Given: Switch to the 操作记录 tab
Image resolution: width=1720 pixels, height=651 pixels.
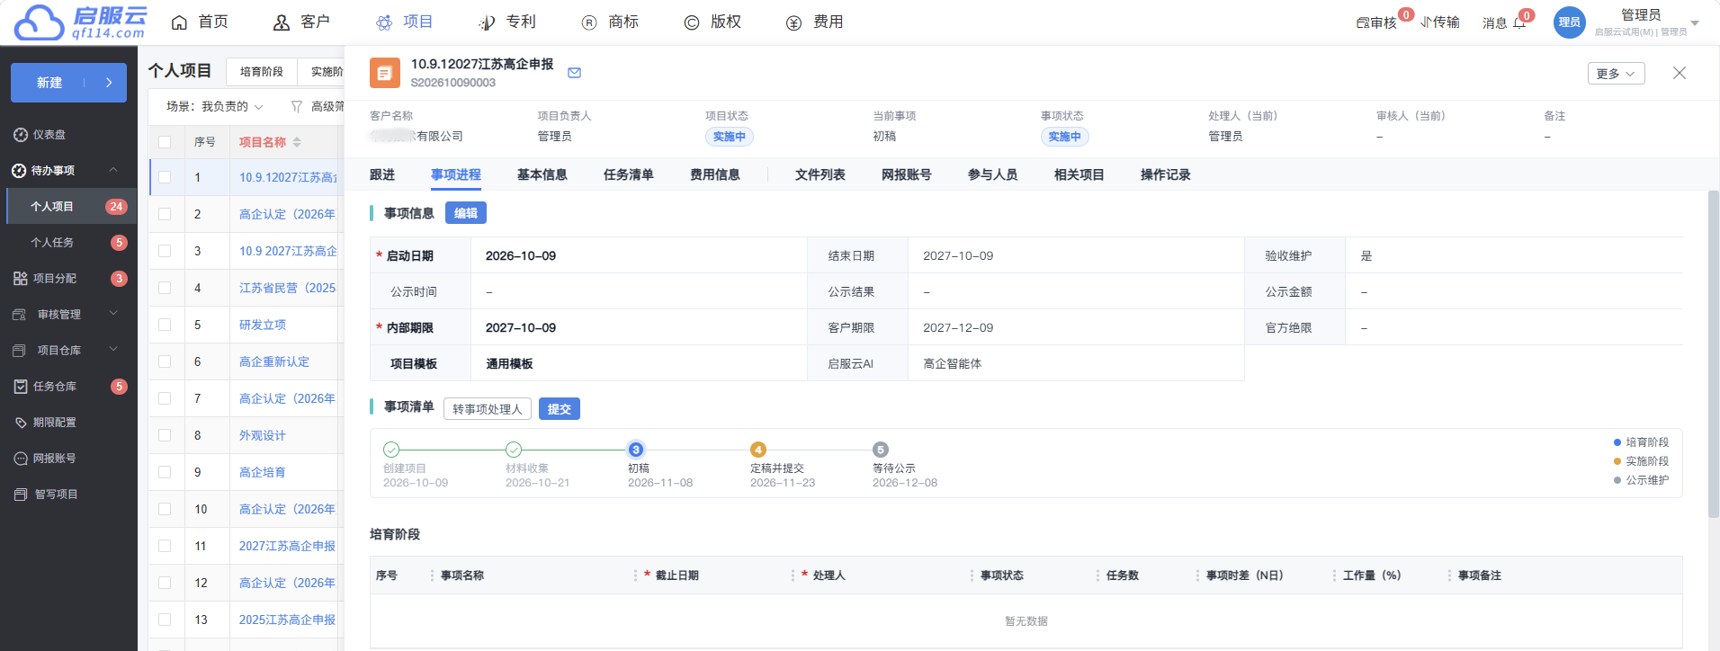Looking at the screenshot, I should pos(1166,174).
